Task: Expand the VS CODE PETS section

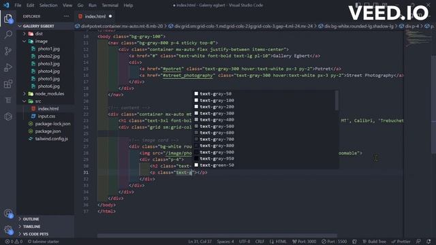Action: tap(35, 234)
